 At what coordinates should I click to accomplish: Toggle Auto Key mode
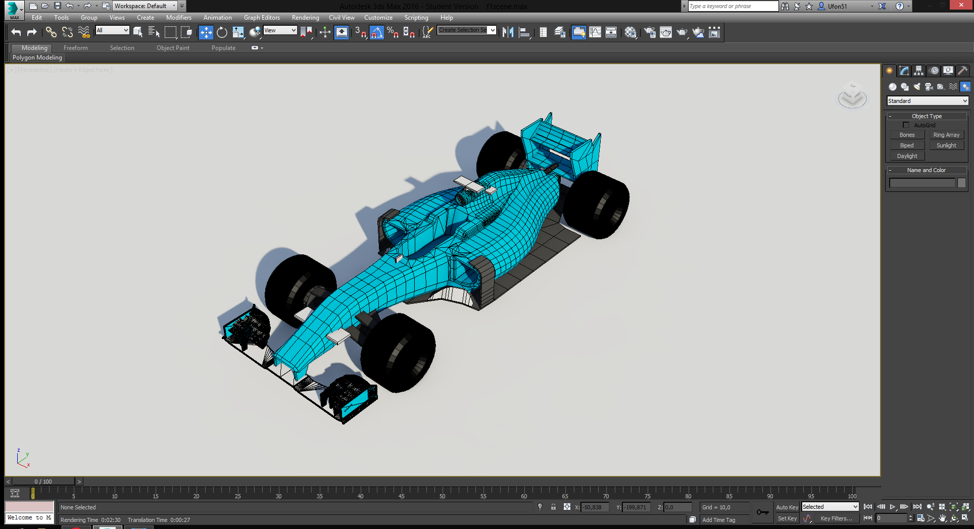tap(787, 507)
